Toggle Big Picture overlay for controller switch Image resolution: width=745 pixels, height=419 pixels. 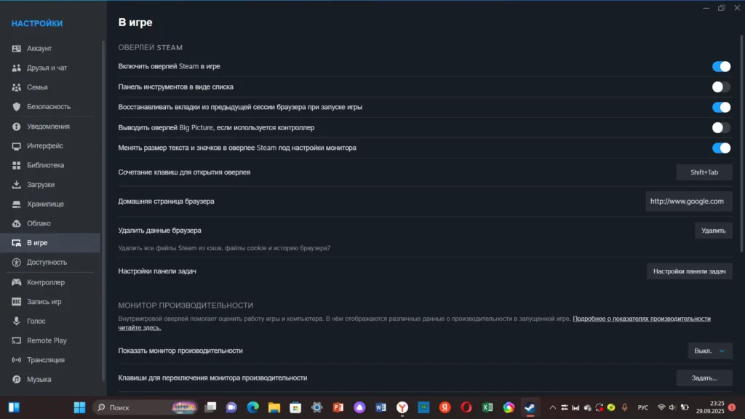pyautogui.click(x=720, y=128)
